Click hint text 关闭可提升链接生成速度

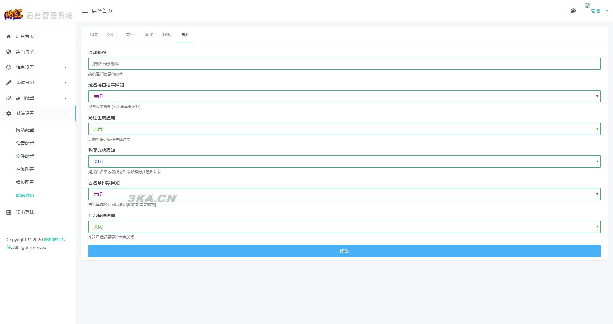pyautogui.click(x=109, y=139)
